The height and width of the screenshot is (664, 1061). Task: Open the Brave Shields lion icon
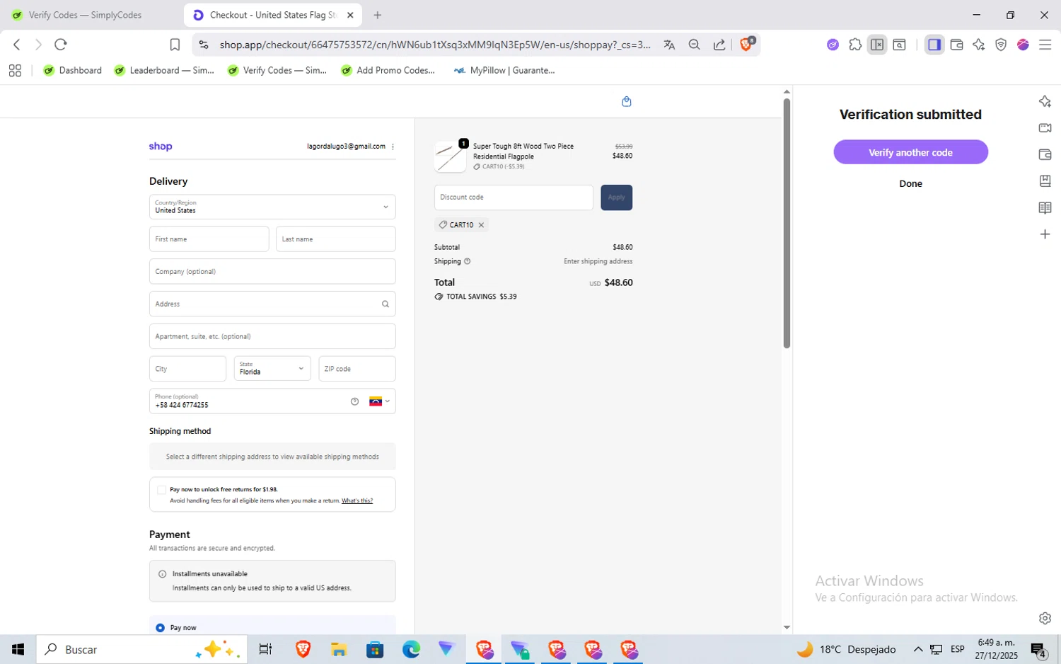click(746, 44)
